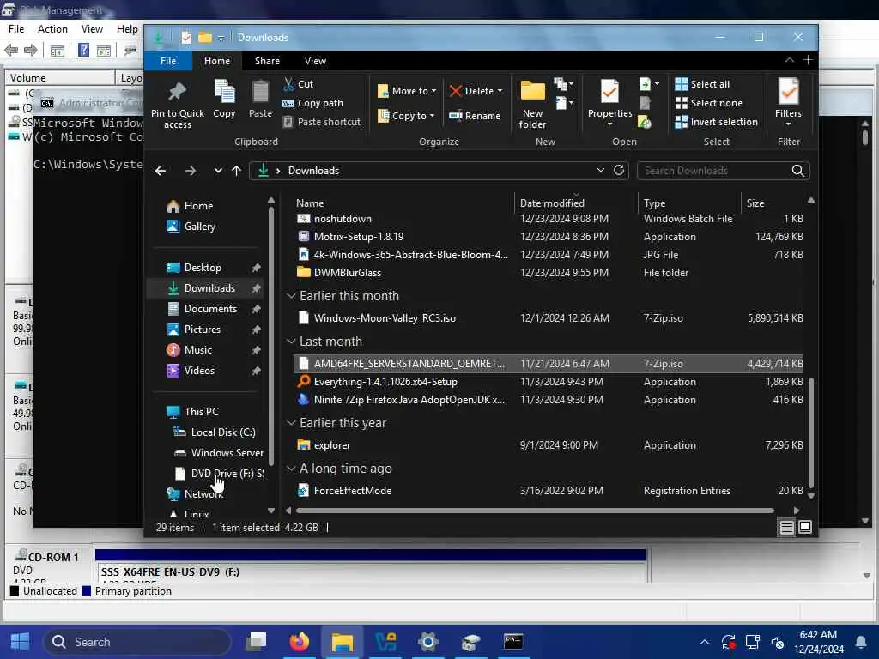
Task: Open Move to dropdown
Action: pos(406,91)
